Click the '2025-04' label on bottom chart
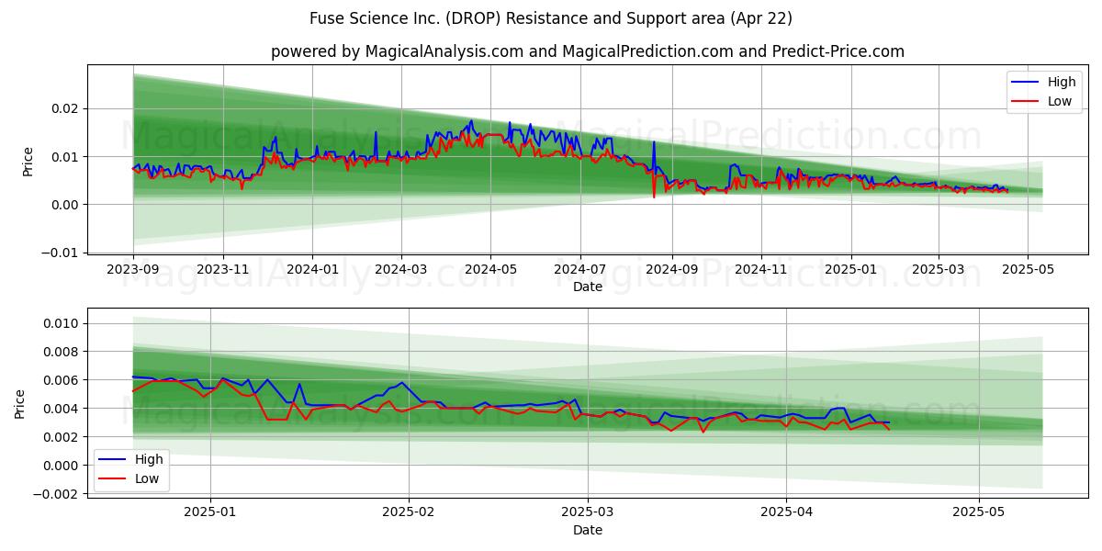 [787, 513]
